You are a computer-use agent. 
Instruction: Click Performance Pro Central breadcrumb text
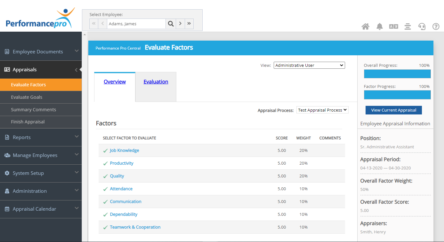118,48
